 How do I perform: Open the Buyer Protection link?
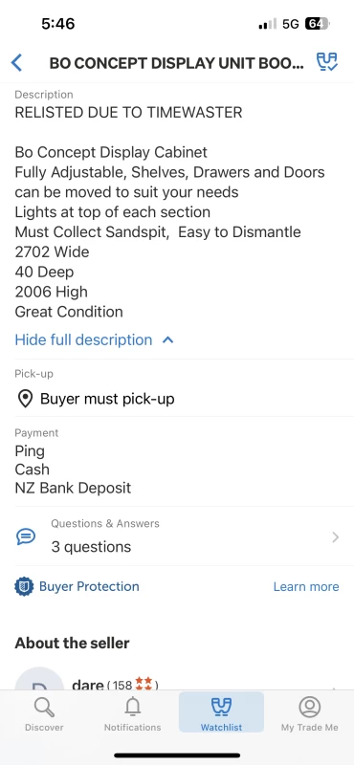click(x=89, y=586)
